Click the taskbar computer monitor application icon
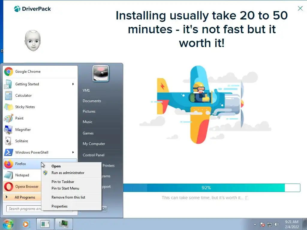The height and width of the screenshot is (230, 307). (64, 224)
